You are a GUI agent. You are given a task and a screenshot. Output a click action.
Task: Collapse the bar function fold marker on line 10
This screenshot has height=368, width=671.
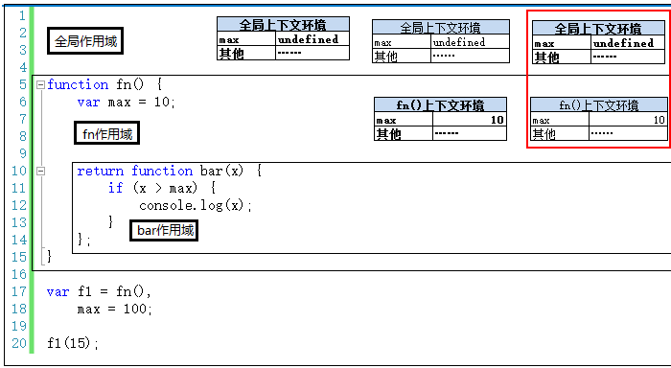40,172
